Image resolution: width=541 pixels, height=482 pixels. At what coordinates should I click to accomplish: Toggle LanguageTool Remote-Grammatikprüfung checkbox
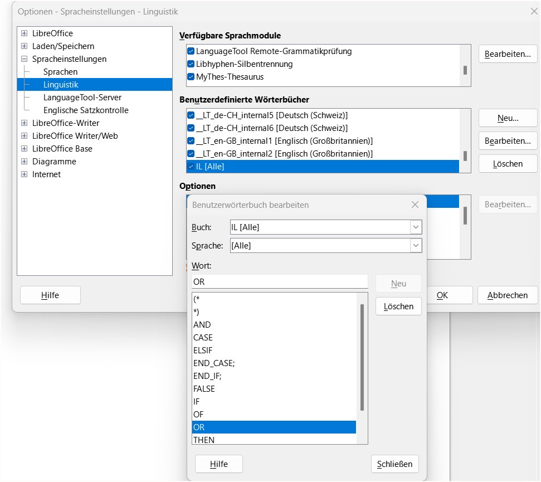pyautogui.click(x=191, y=51)
